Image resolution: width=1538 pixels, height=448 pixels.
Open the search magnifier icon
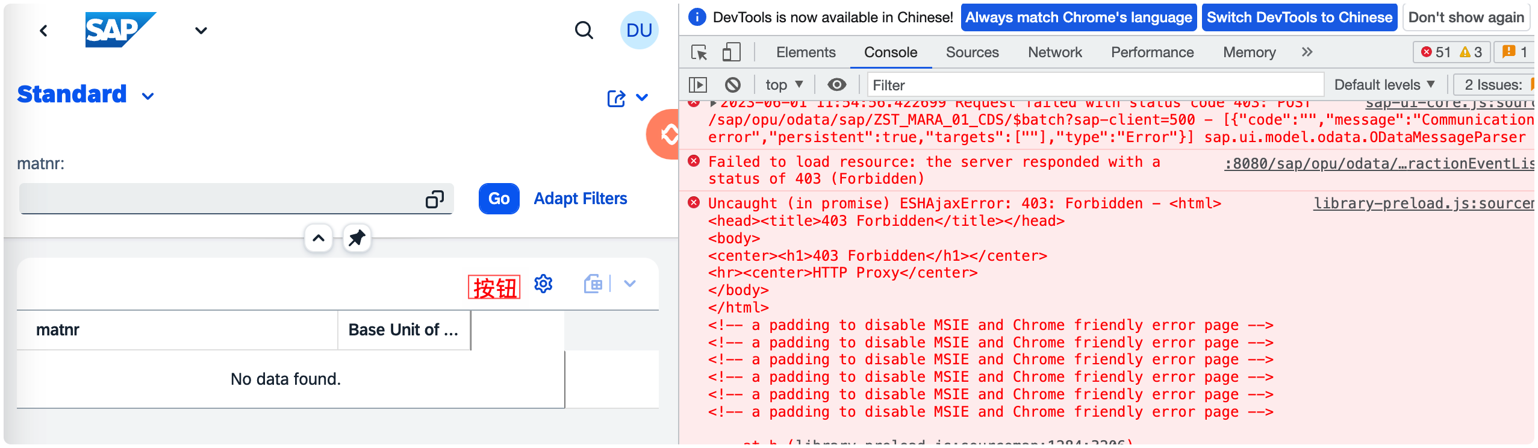[x=584, y=30]
